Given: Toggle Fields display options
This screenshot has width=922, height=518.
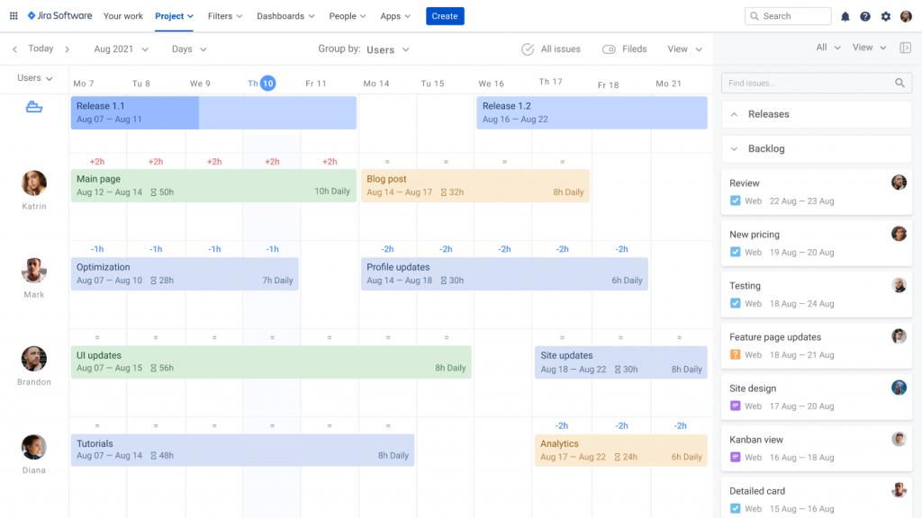Looking at the screenshot, I should tap(616, 49).
